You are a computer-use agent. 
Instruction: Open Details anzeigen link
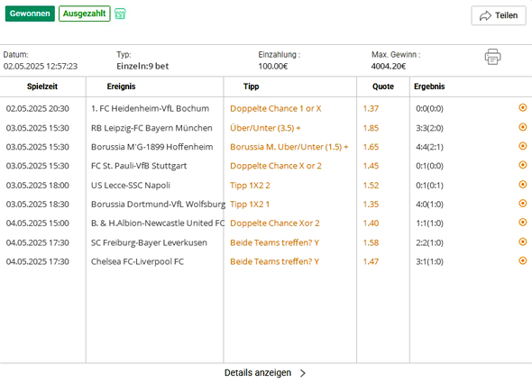coord(258,372)
